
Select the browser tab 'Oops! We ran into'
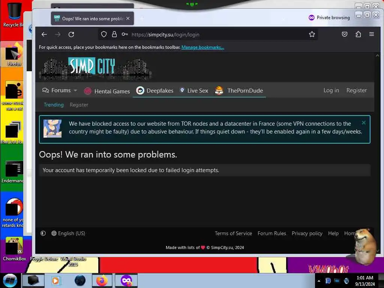[x=92, y=18]
